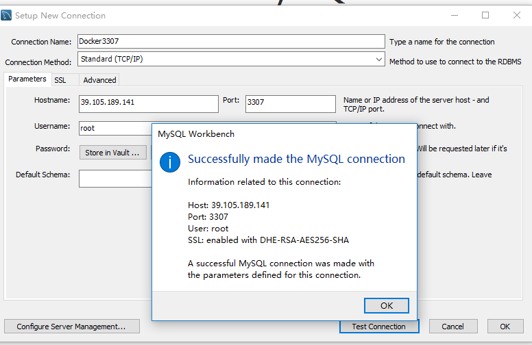Click the 'Successfully made the MySQL connection' heading
Image resolution: width=532 pixels, height=345 pixels.
coord(296,159)
